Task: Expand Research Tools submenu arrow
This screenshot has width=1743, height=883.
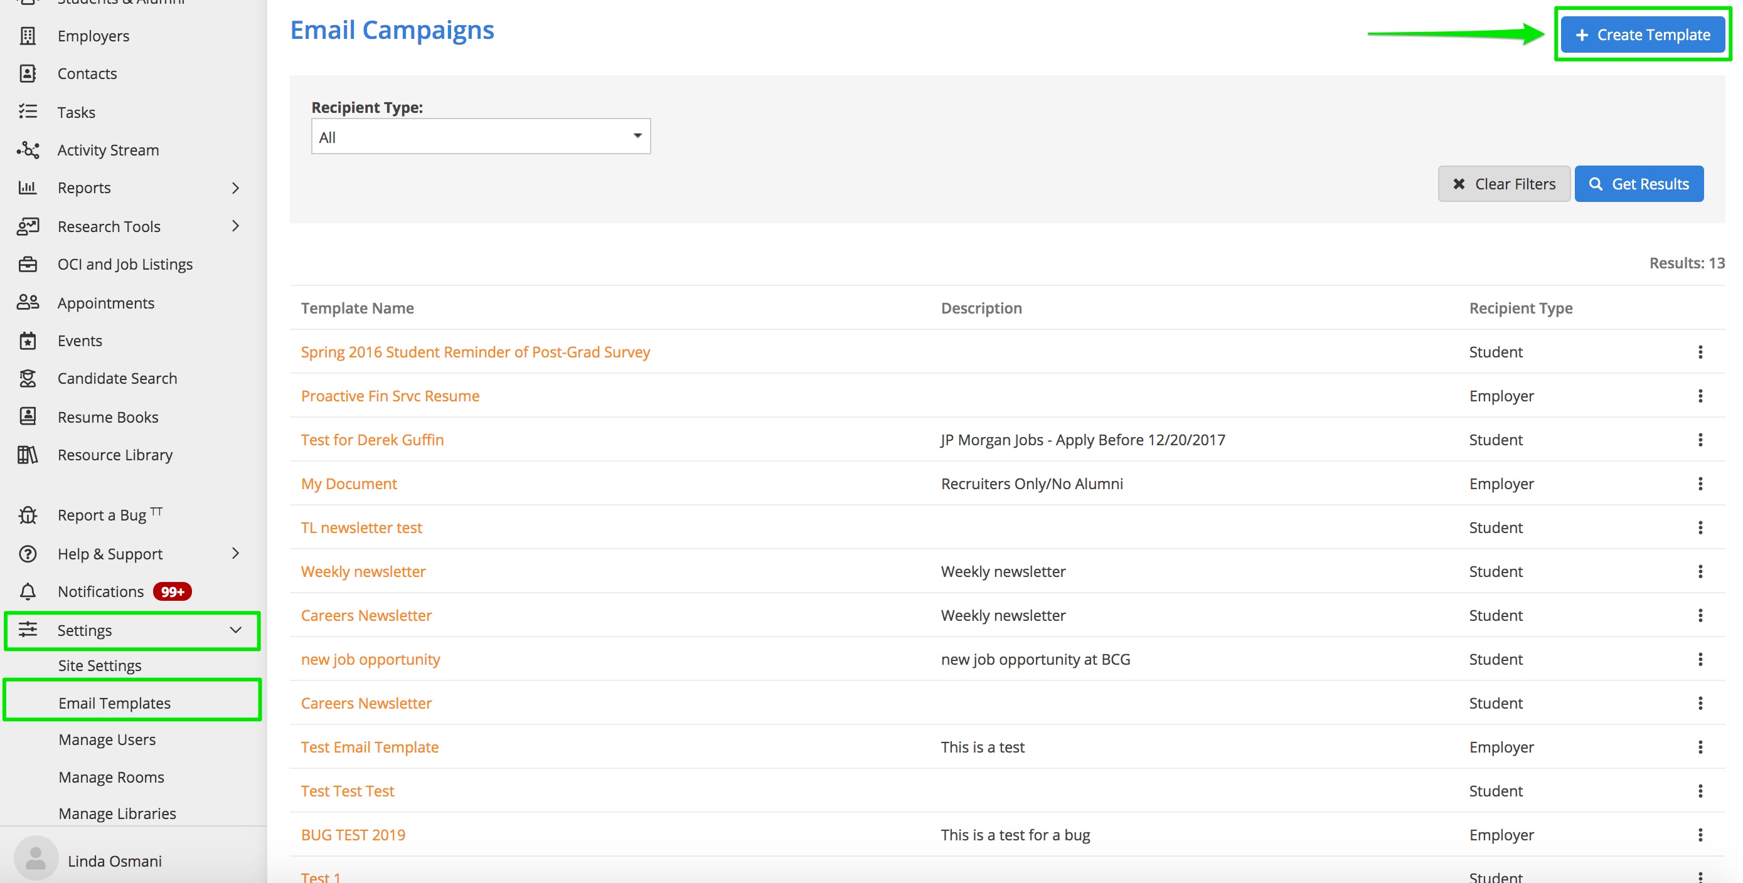Action: [235, 226]
